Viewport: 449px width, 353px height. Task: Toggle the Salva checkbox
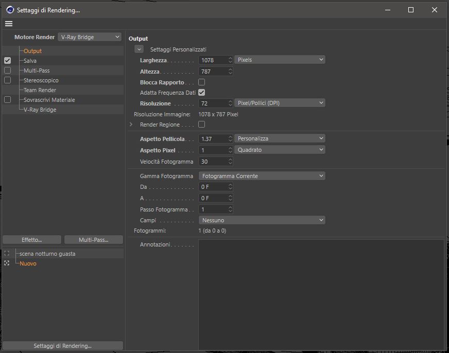[x=7, y=61]
